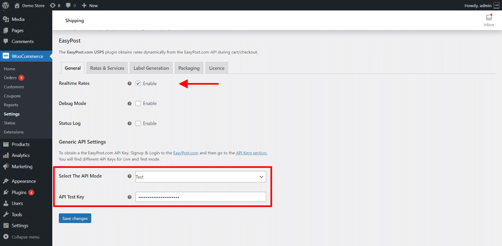Image resolution: width=502 pixels, height=246 pixels.
Task: Click the WordPress logo icon
Action: [x=6, y=5]
